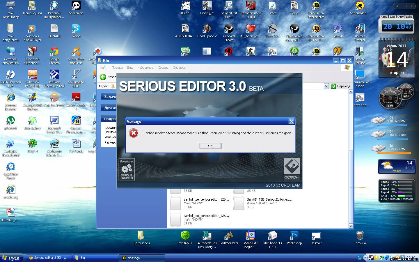
Task: Open the Вид menu in Bin window
Action: [x=130, y=68]
